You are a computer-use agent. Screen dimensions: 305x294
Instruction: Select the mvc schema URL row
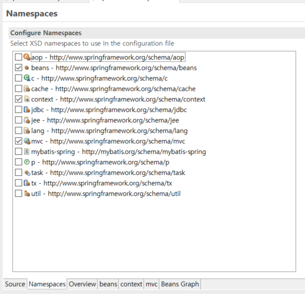[108, 142]
